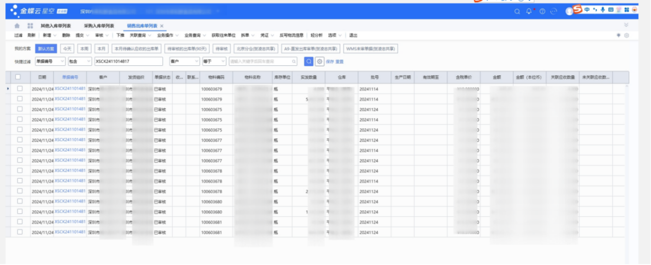Go to the home page icon
The width and height of the screenshot is (651, 265).
click(18, 26)
